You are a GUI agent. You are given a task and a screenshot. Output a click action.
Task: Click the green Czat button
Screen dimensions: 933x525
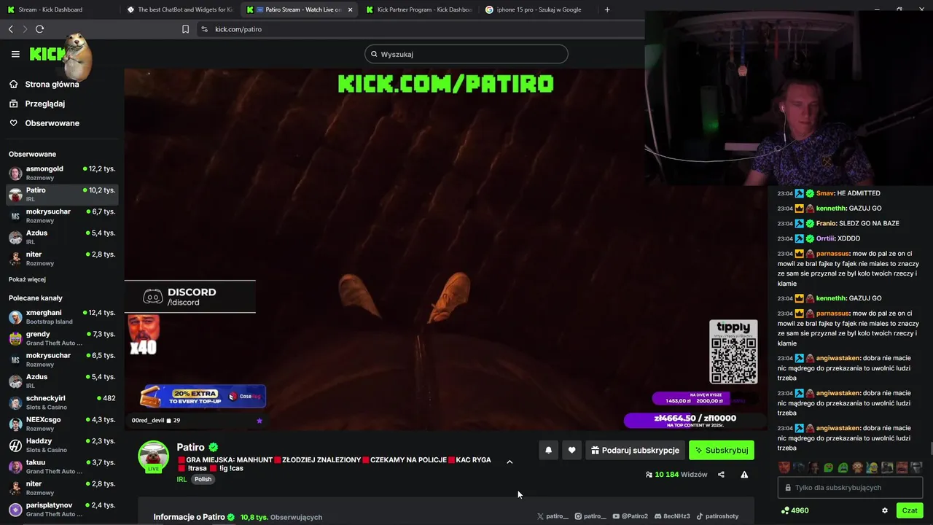pyautogui.click(x=910, y=510)
